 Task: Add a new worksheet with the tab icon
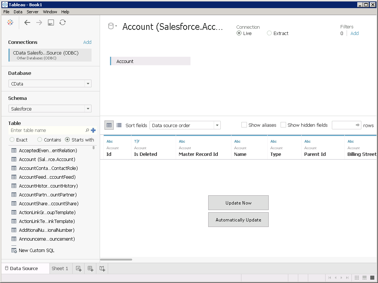[x=79, y=269]
